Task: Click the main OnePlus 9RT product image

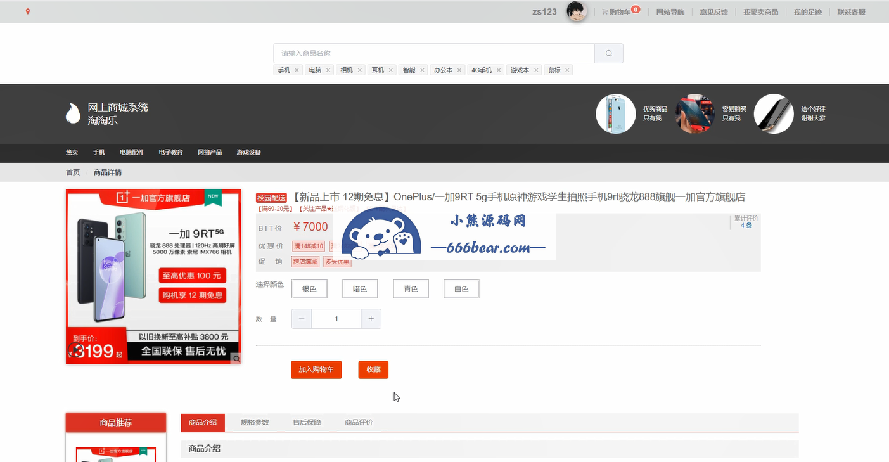Action: tap(153, 277)
